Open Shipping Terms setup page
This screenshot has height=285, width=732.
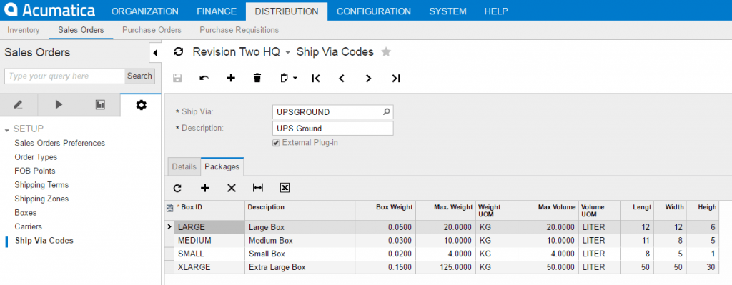41,185
